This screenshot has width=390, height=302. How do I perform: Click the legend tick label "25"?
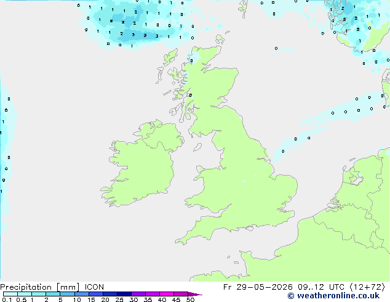tap(119, 300)
